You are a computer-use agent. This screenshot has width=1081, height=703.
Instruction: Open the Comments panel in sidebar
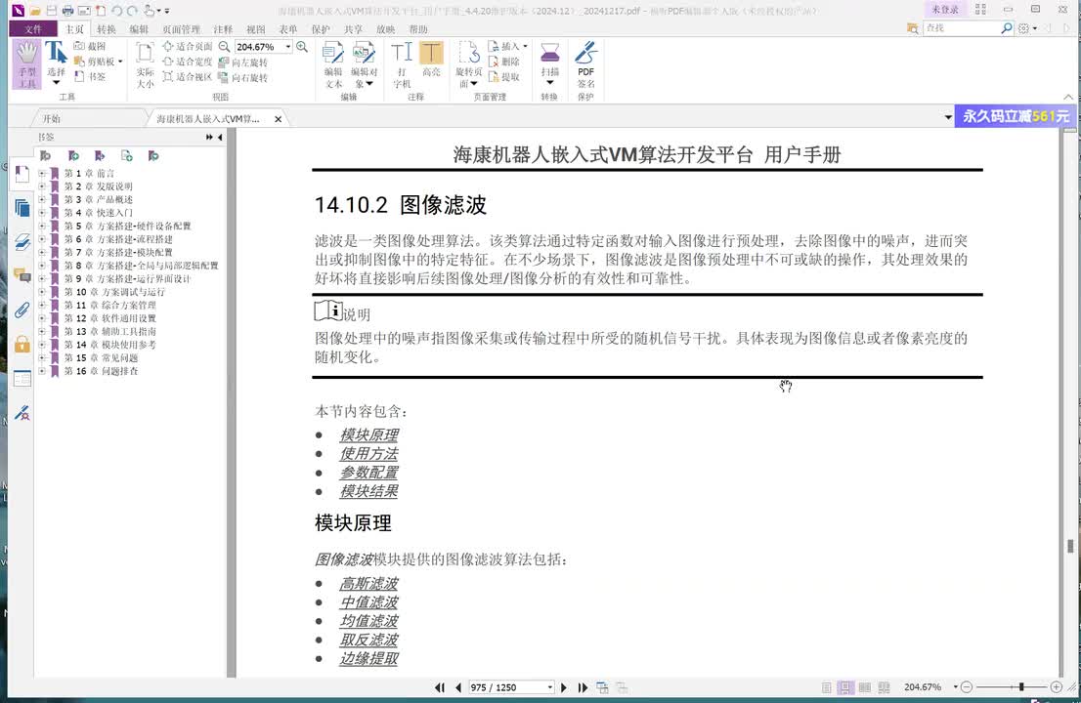[x=22, y=276]
